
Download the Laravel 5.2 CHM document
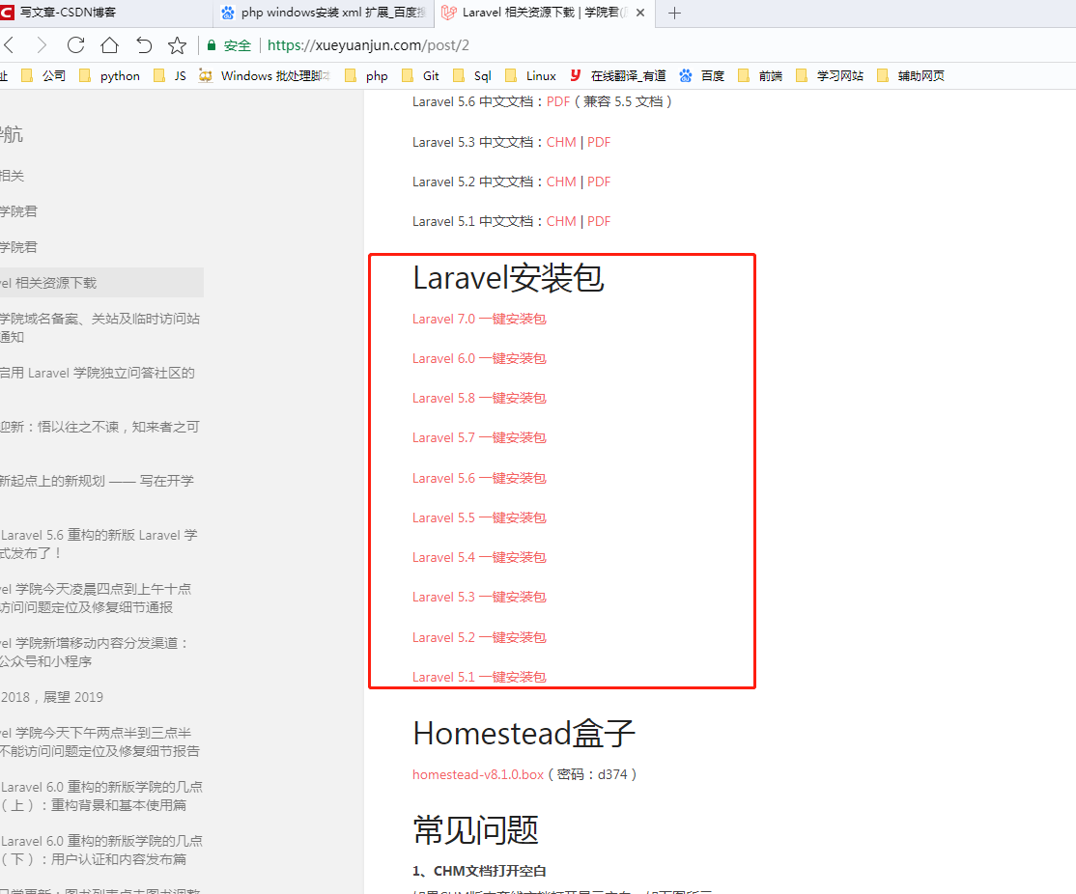(x=561, y=182)
